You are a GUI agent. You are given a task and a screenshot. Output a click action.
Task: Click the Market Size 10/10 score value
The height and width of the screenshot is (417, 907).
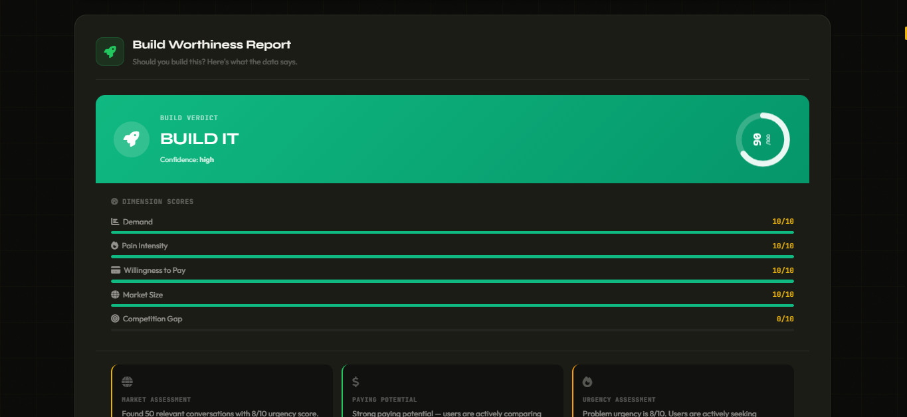click(783, 294)
